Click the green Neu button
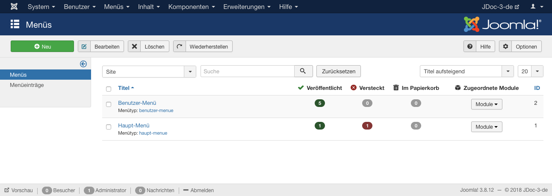The width and height of the screenshot is (552, 196). [x=42, y=46]
